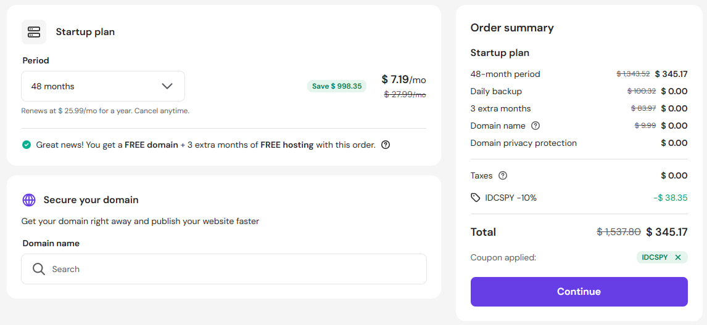Image resolution: width=707 pixels, height=325 pixels.
Task: Remove the IDCSPY coupon with the X
Action: pyautogui.click(x=678, y=257)
